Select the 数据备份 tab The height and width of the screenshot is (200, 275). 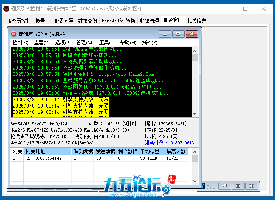[87, 21]
